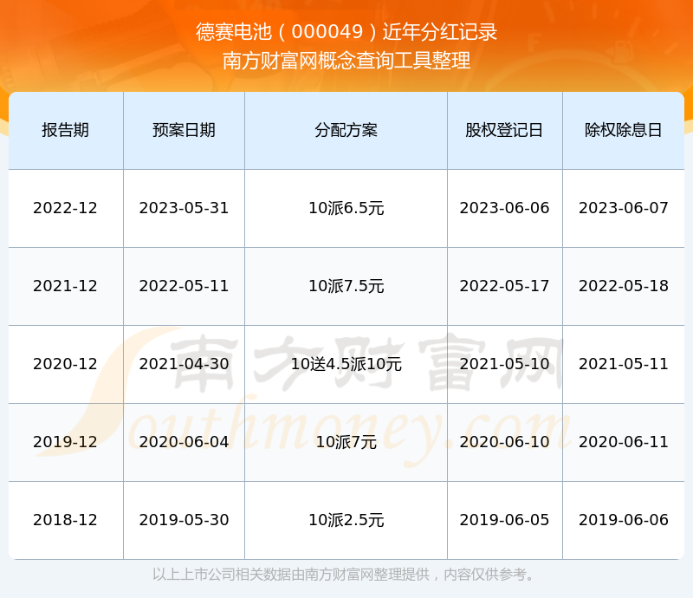Image resolution: width=693 pixels, height=598 pixels.
Task: Select the 分配方案 column header
Action: click(346, 130)
